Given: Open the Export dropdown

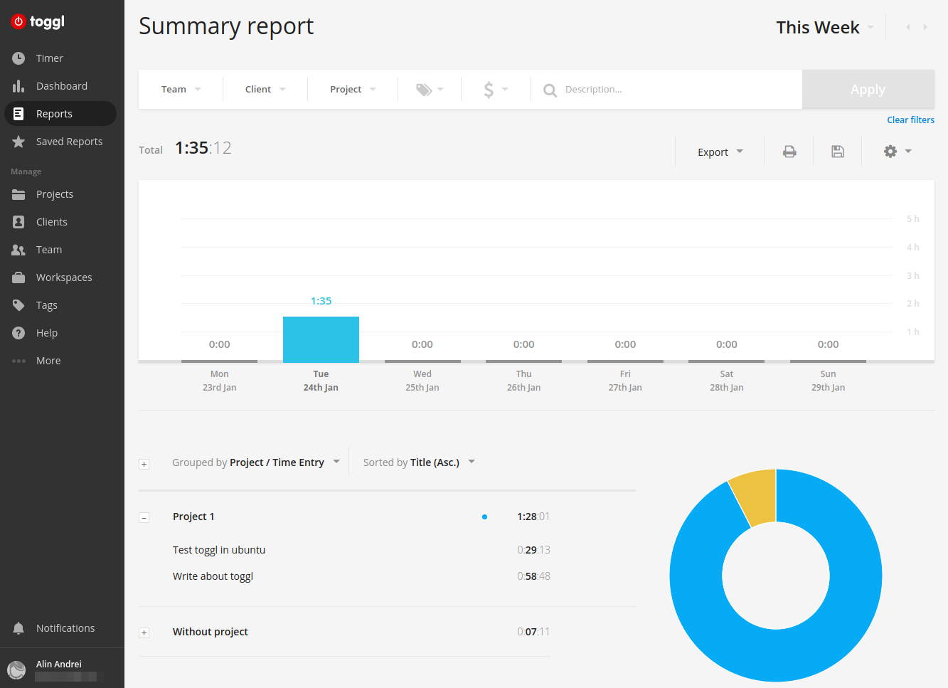Looking at the screenshot, I should pyautogui.click(x=719, y=152).
